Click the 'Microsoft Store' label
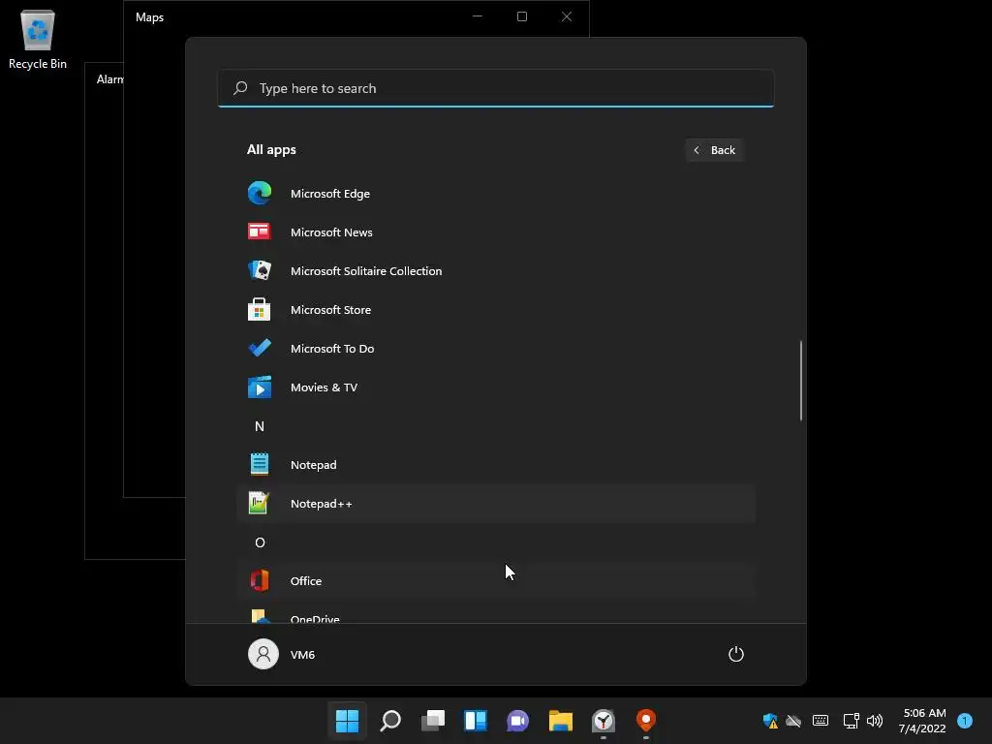The image size is (992, 744). point(331,310)
